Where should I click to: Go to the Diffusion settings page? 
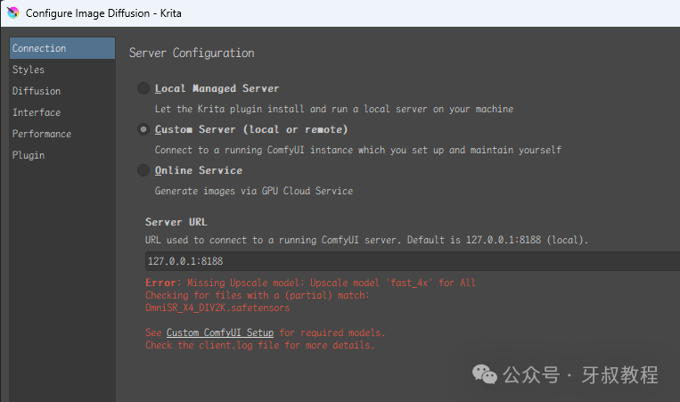point(62,91)
